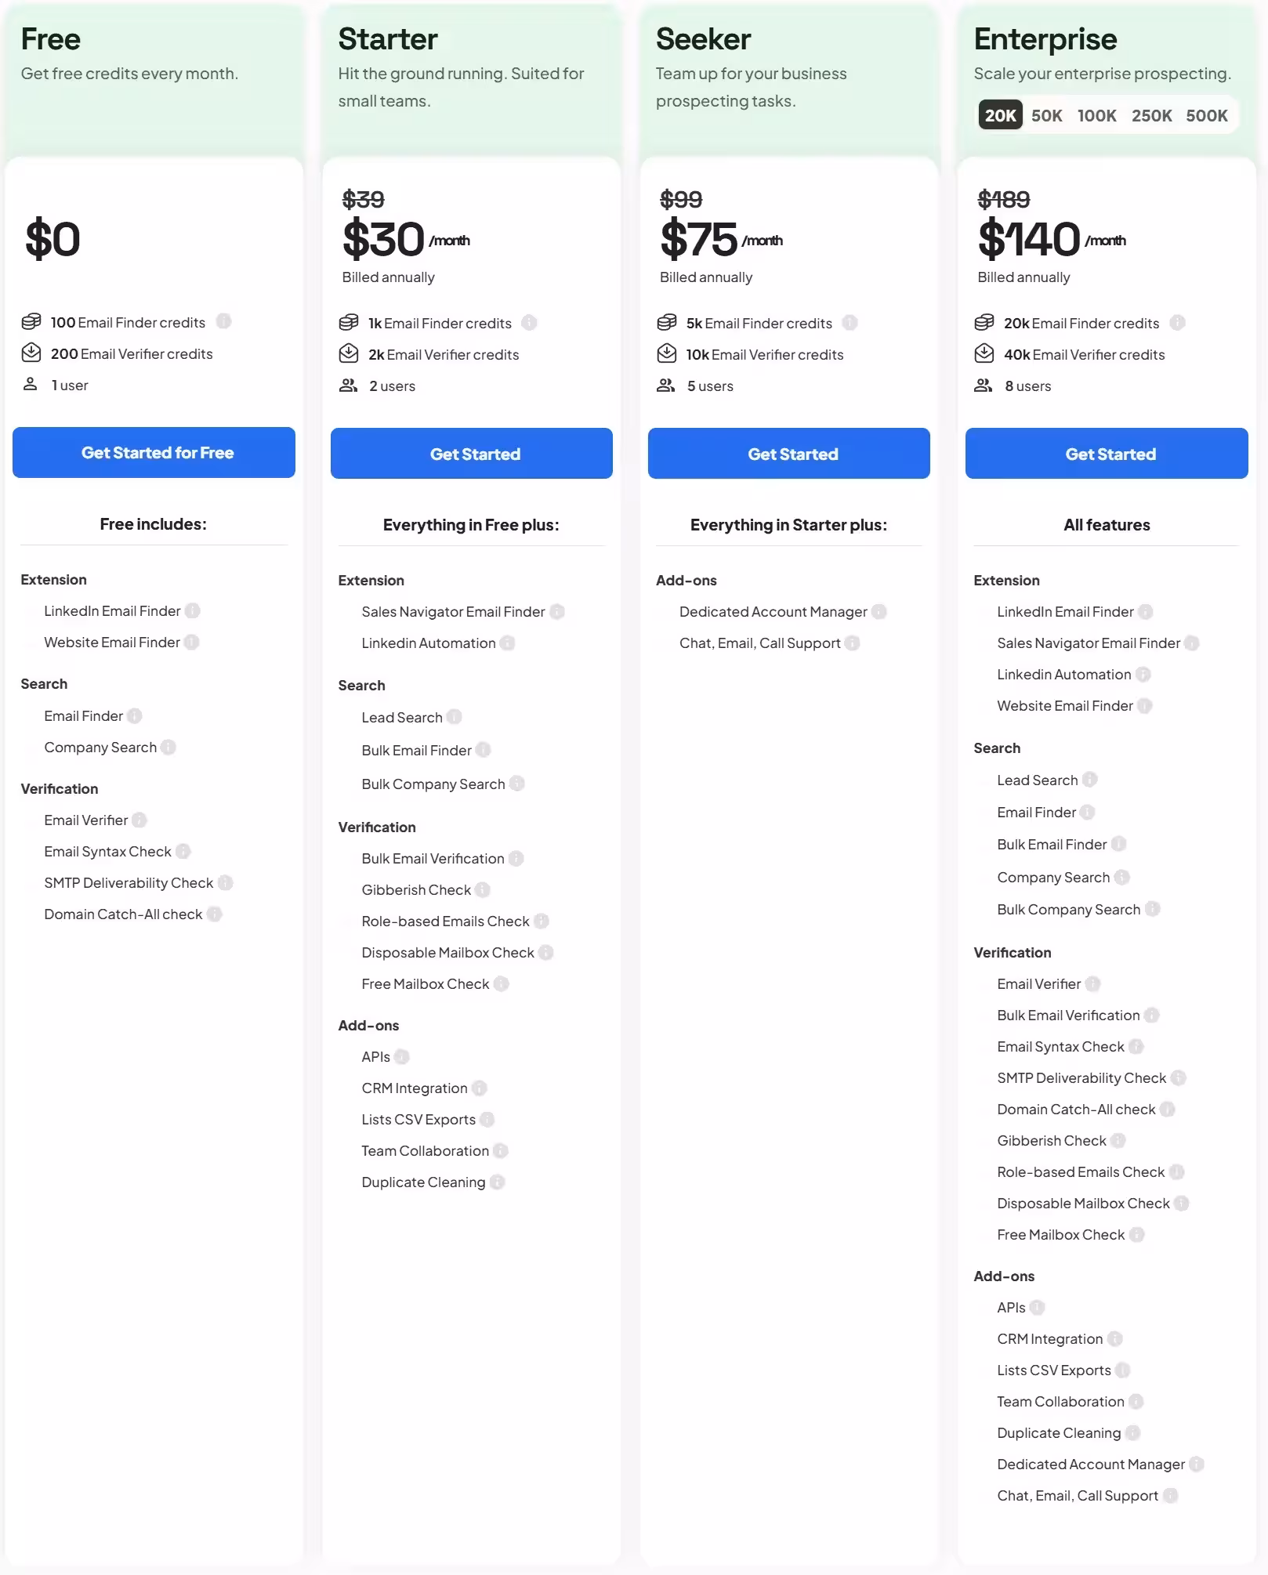The width and height of the screenshot is (1268, 1575).
Task: Click info icon next to Chat, Email, Call Support in Enterprise
Action: tap(1170, 1495)
